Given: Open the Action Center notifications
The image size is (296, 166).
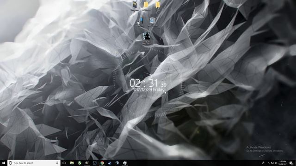Looking at the screenshot, I should click(x=291, y=163).
